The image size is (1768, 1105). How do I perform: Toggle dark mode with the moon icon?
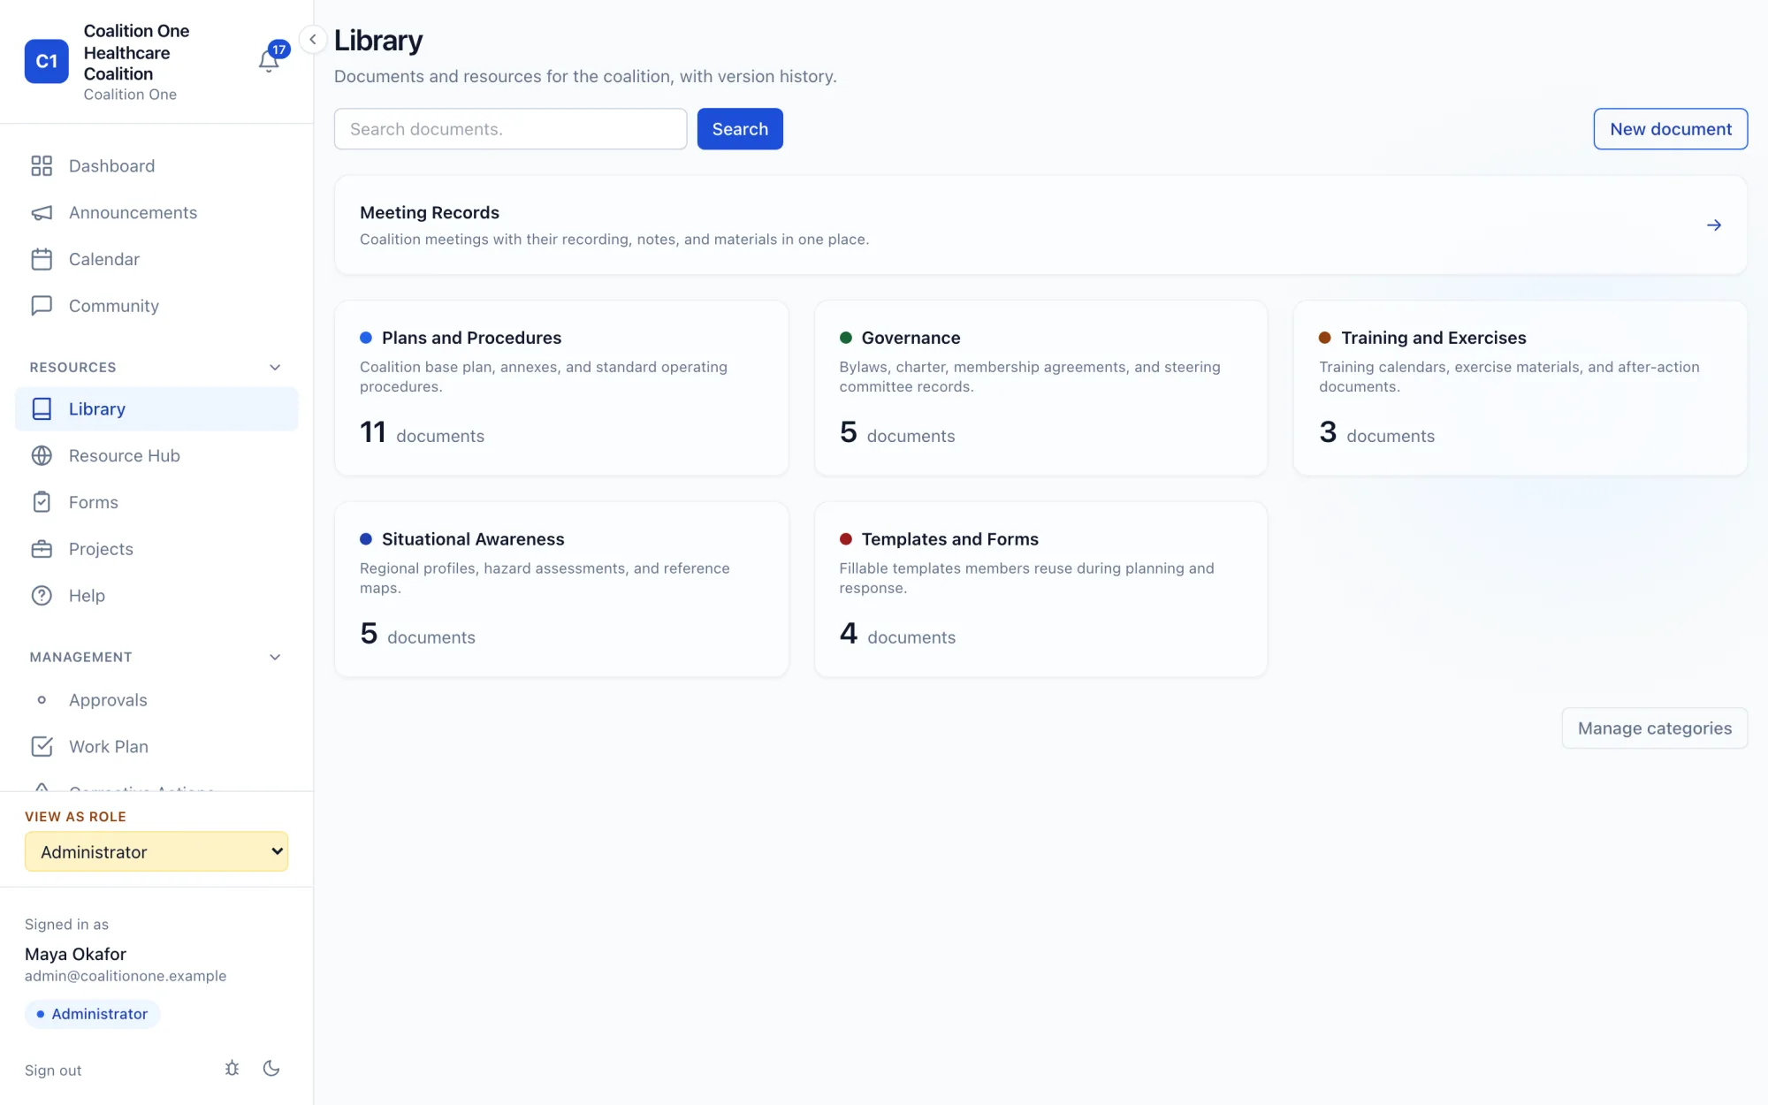tap(271, 1069)
